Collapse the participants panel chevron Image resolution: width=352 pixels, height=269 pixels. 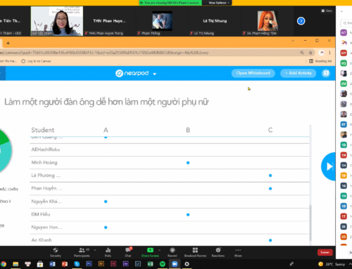click(x=341, y=11)
